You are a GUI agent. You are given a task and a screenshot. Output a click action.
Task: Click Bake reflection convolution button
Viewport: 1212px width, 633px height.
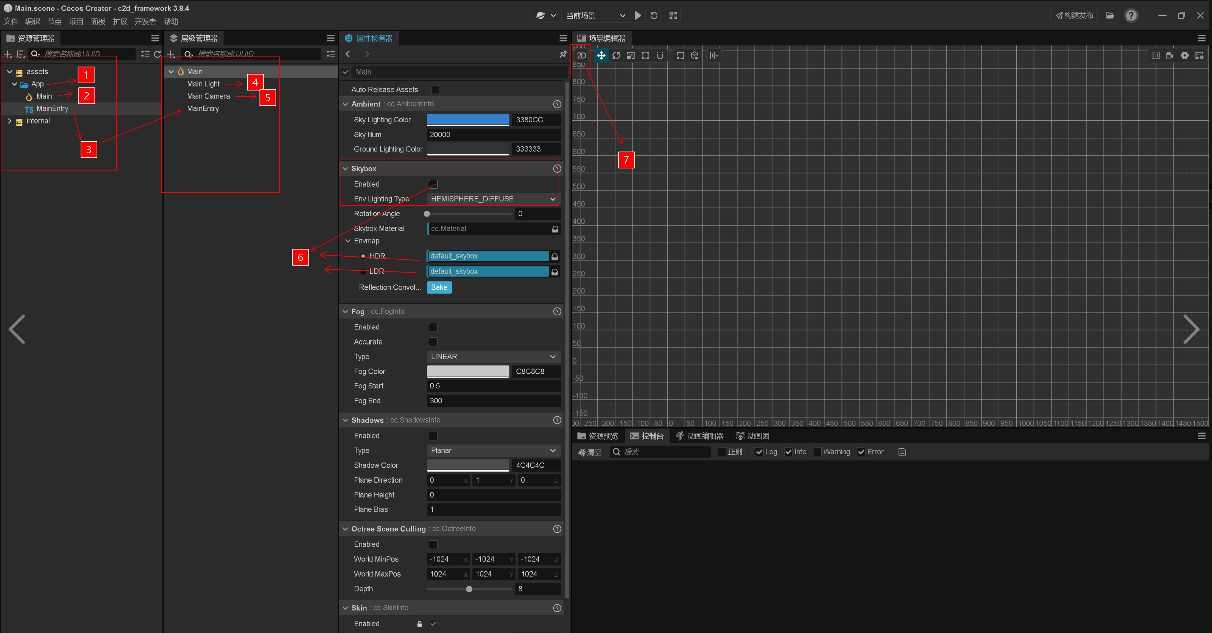pyautogui.click(x=440, y=287)
